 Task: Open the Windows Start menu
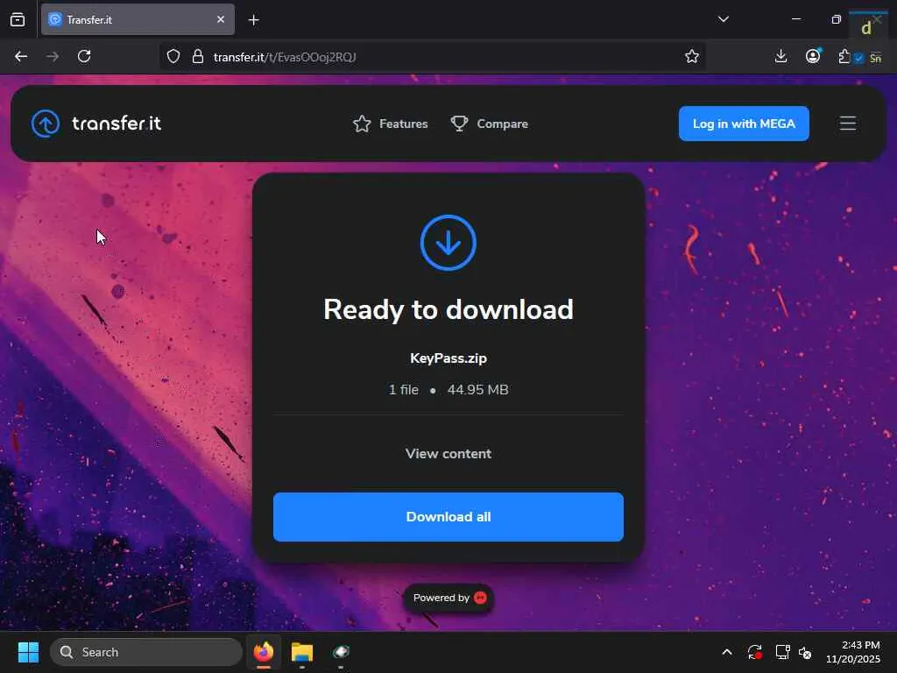coord(28,652)
